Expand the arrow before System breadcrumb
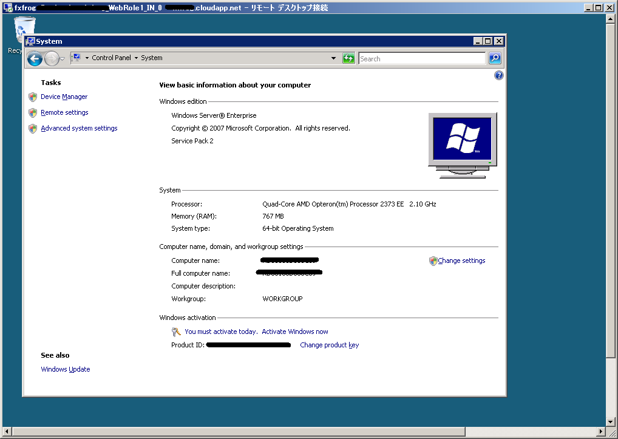Viewport: 618px width, 439px height. coord(136,58)
